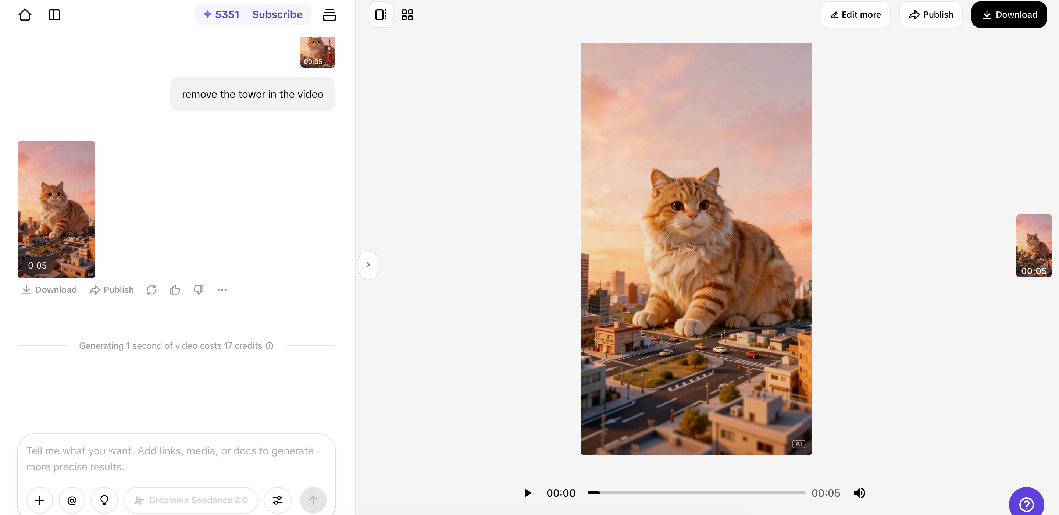Switch to grid view layout
This screenshot has width=1059, height=515.
coord(407,14)
